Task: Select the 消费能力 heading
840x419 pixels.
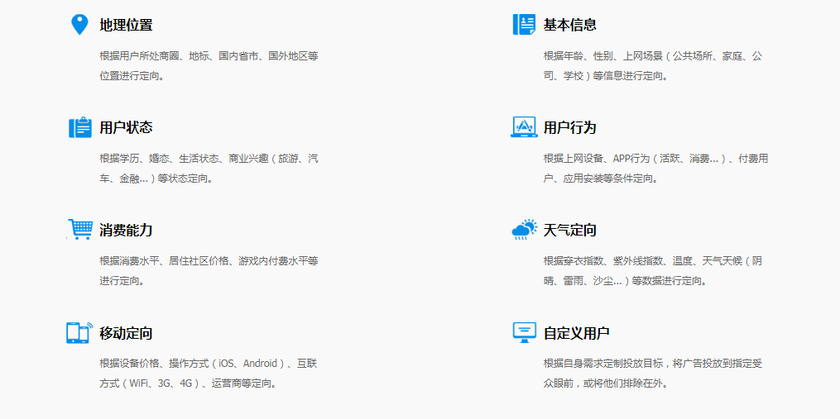Action: coord(126,230)
